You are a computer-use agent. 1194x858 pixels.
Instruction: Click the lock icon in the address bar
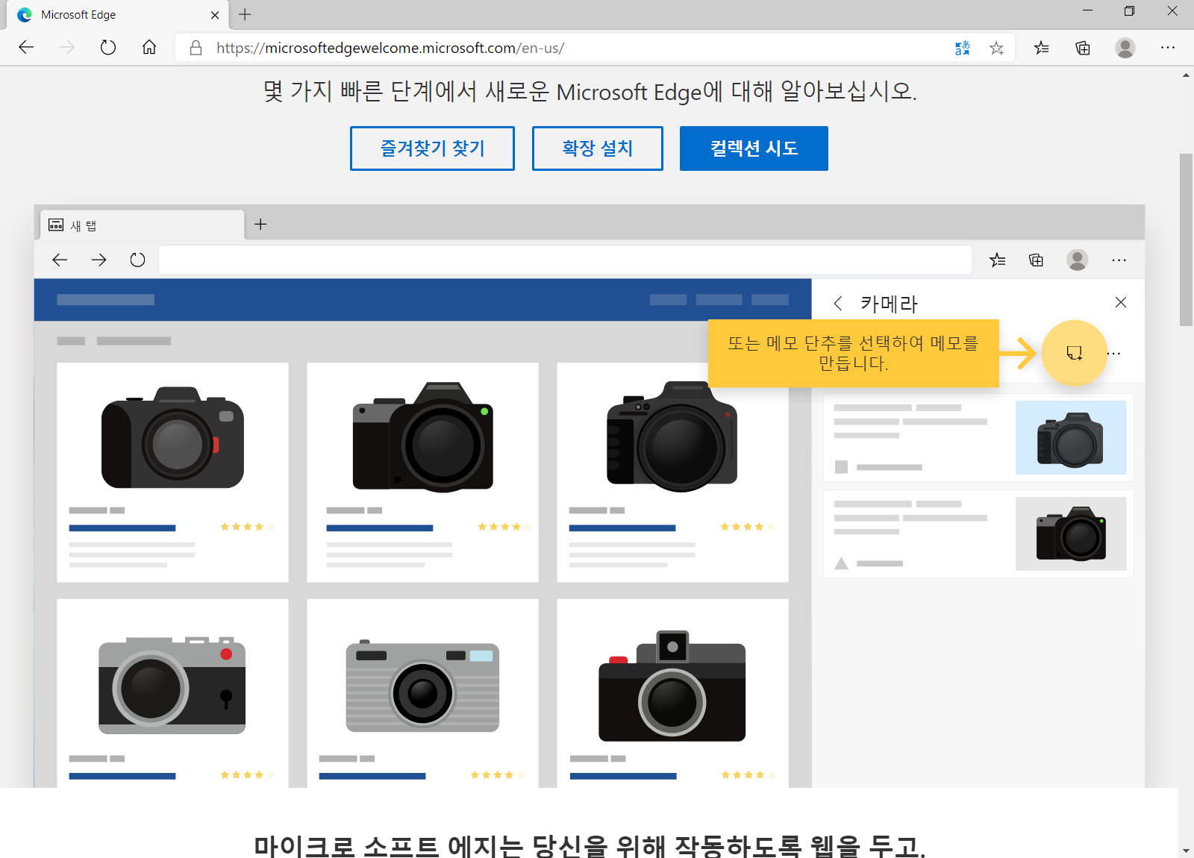point(196,48)
